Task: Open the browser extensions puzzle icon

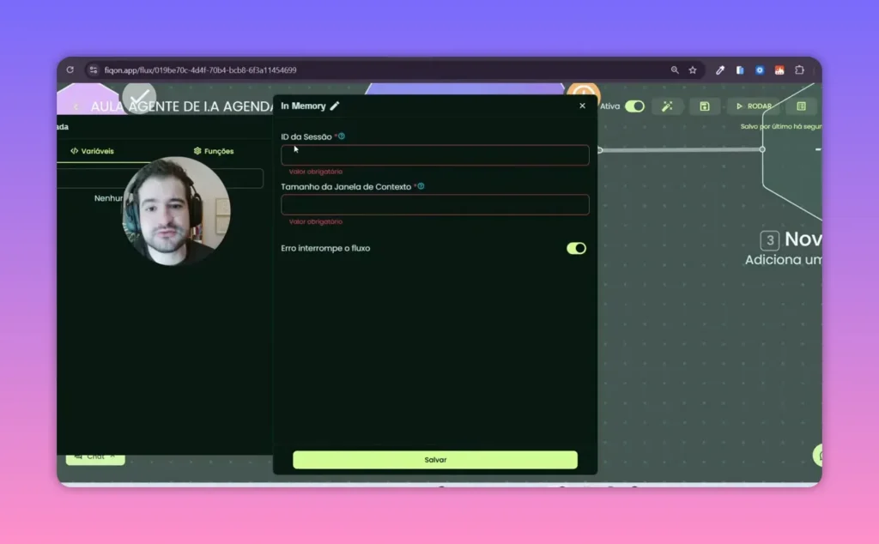Action: [x=799, y=70]
